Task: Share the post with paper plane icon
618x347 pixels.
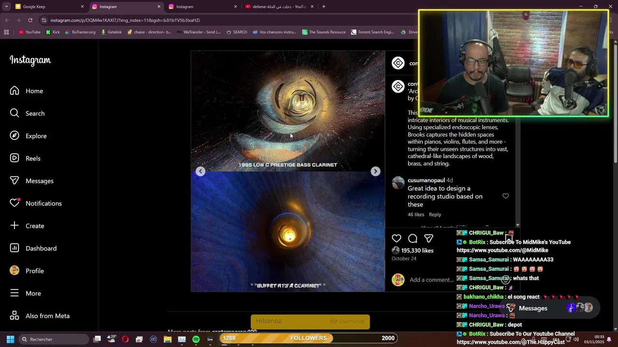Action: tap(429, 239)
